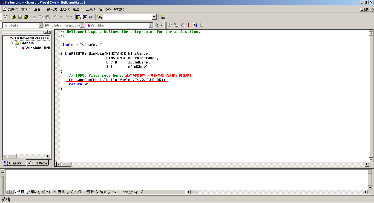
Task: Open the 组建(B) menu
Action: pos(78,9)
